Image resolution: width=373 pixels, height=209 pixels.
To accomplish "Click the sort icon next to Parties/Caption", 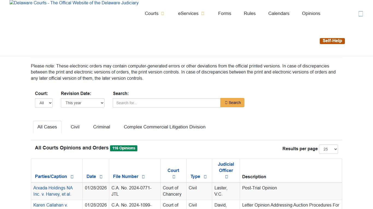I will [72, 177].
